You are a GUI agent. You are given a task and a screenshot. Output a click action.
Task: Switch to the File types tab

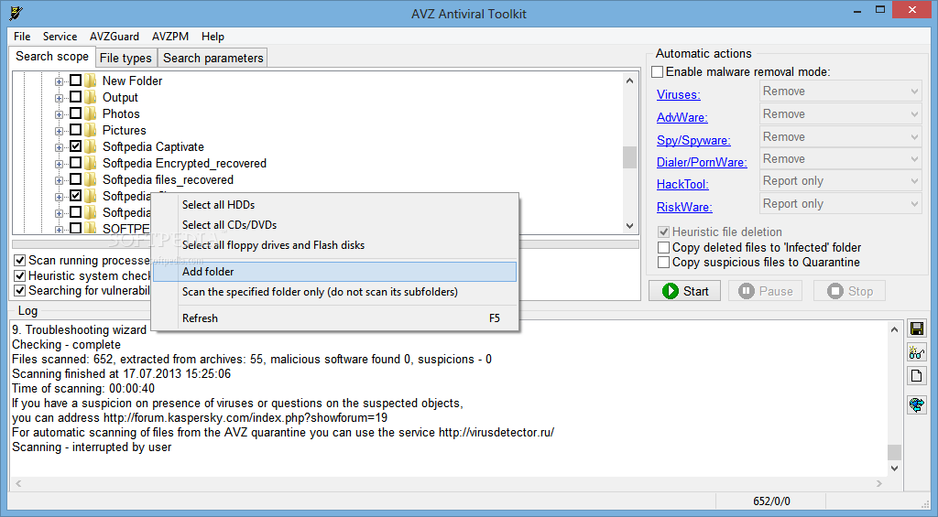(x=125, y=58)
